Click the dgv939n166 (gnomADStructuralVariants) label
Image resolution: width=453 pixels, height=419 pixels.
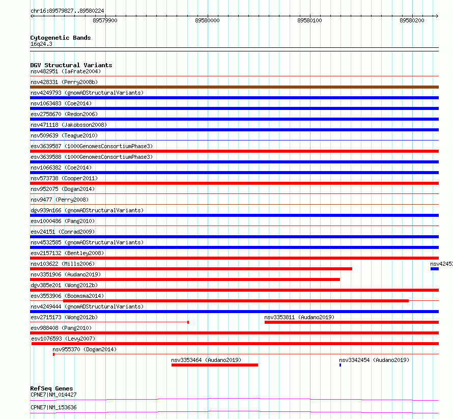point(87,210)
